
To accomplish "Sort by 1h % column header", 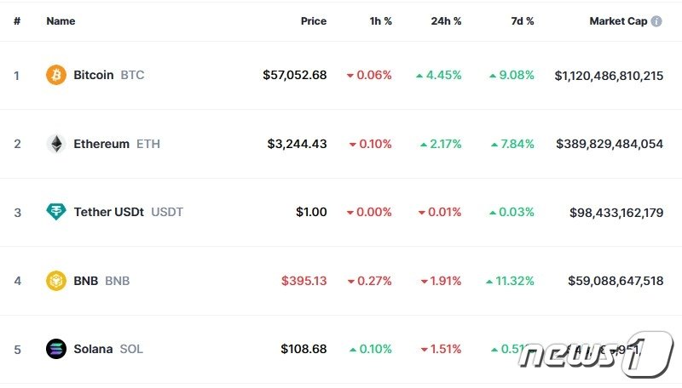I will (380, 21).
